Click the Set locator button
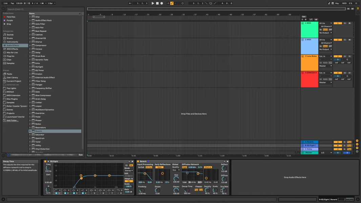361x203 pixels. [304, 17]
